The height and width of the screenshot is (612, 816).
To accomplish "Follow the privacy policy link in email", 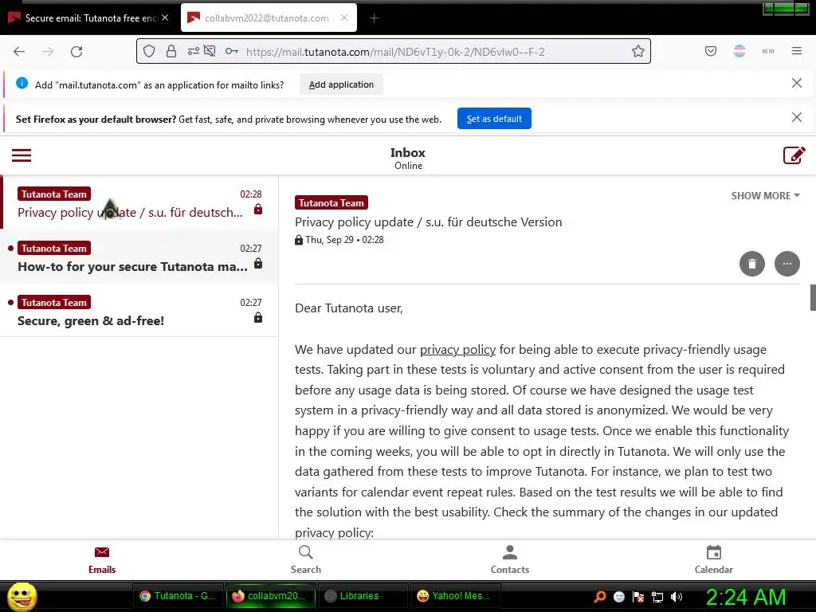I will click(457, 350).
